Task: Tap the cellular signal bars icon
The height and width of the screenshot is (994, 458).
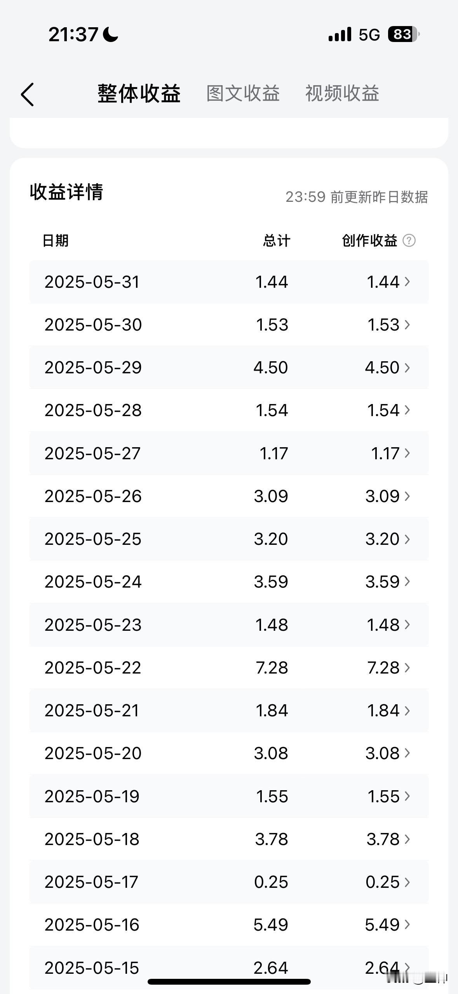Action: point(340,34)
